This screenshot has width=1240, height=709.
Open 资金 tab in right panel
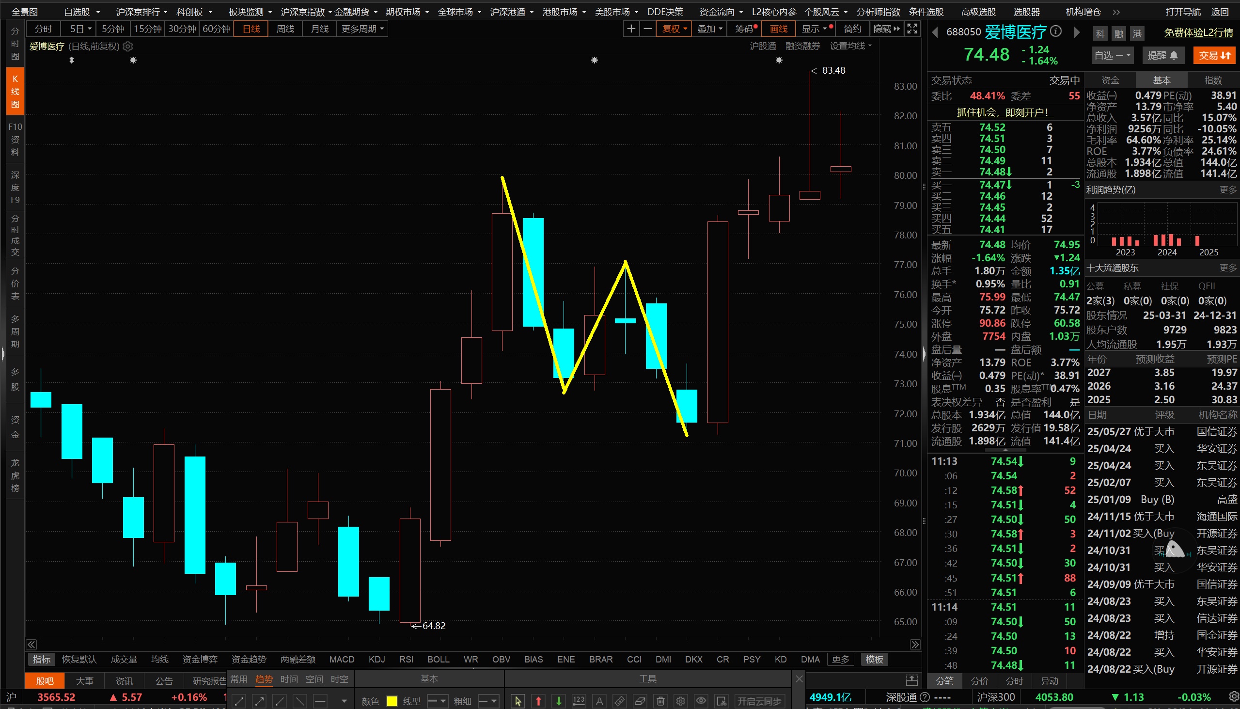tap(1110, 80)
